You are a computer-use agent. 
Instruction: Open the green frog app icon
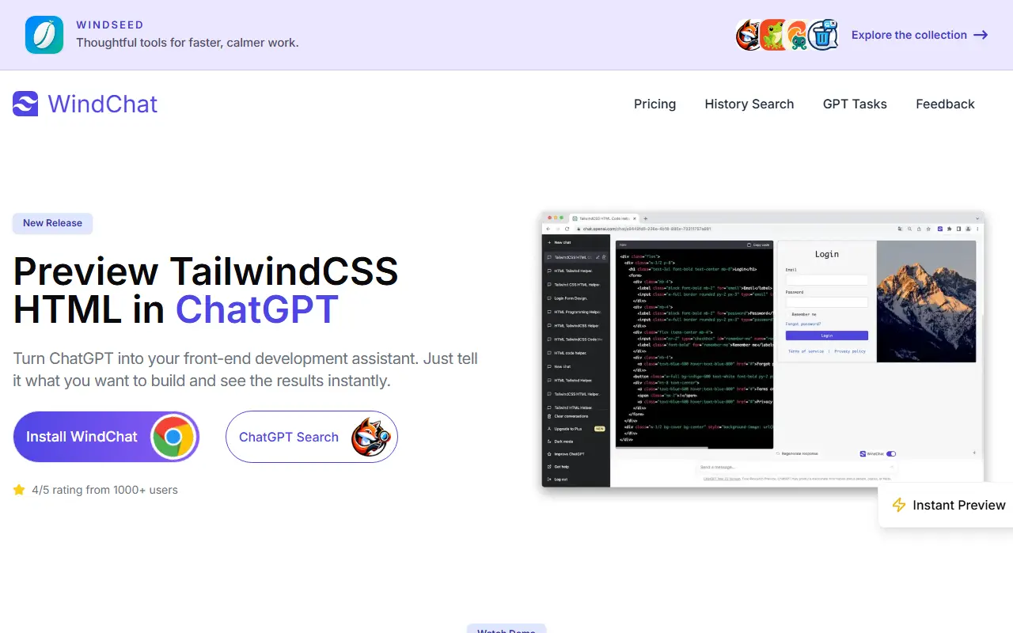[773, 35]
